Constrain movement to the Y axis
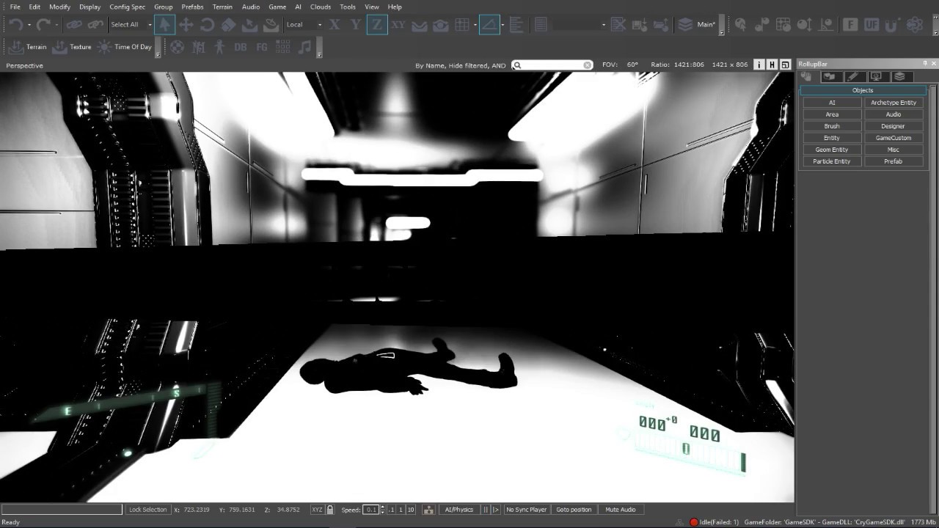This screenshot has width=939, height=528. pos(356,24)
